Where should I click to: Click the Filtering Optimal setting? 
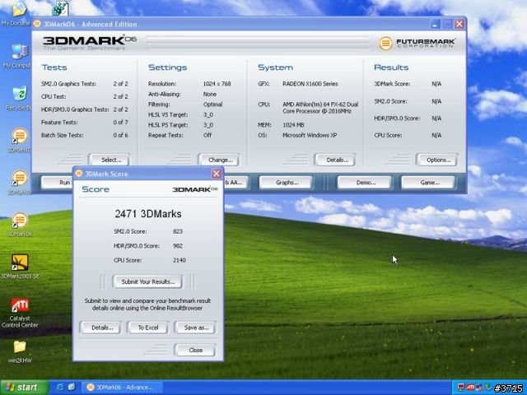tap(185, 105)
